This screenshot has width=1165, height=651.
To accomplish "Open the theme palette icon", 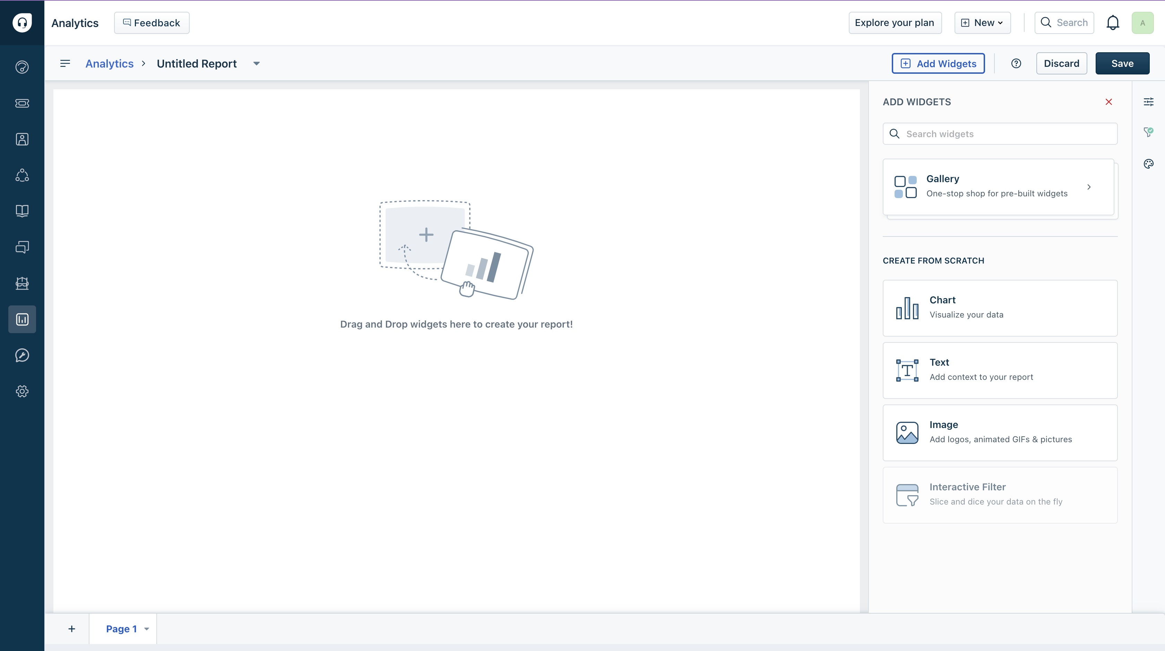I will 1148,163.
